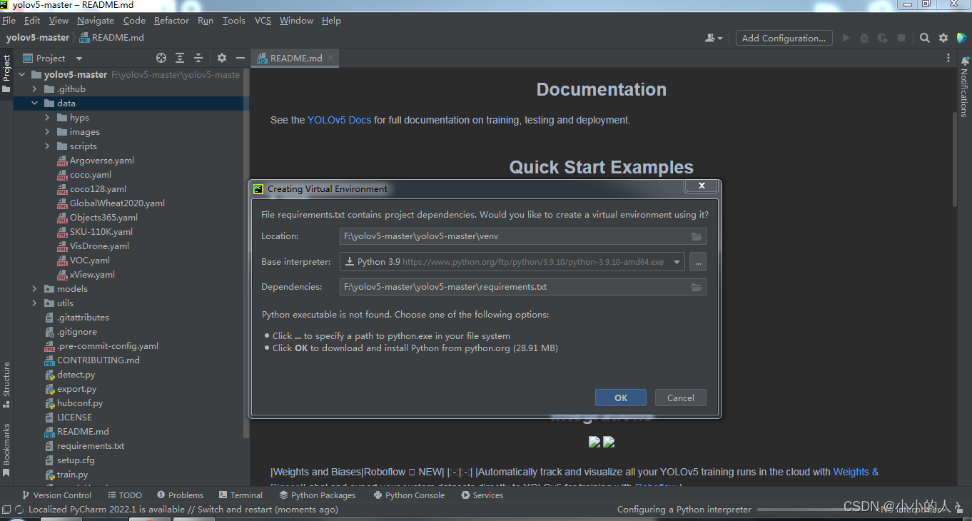Viewport: 972px width, 521px height.
Task: Click yolov5-master breadcrumb in navigation bar
Action: point(38,38)
